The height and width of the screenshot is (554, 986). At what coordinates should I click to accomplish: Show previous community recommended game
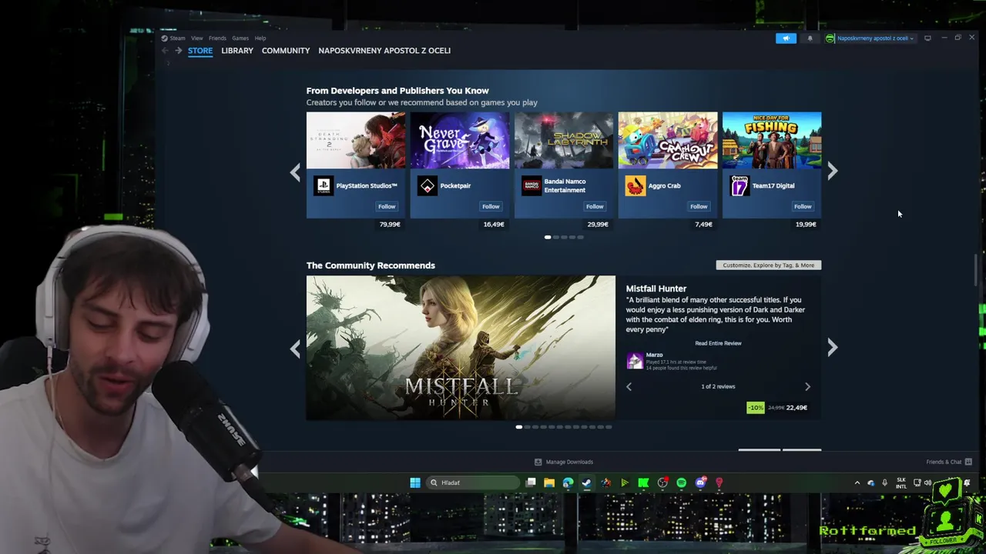(x=295, y=348)
